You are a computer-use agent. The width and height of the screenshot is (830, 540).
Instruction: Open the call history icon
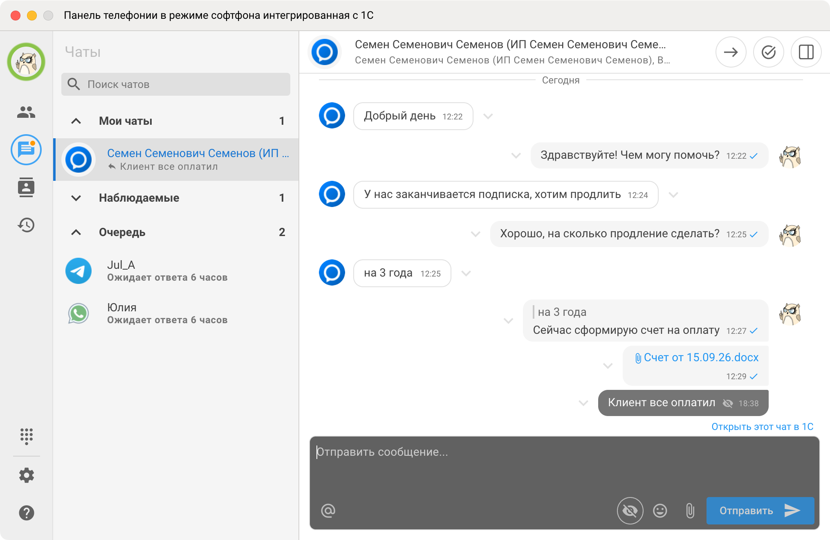click(26, 225)
